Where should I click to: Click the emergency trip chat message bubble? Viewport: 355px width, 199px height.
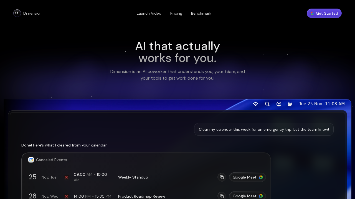[264, 129]
